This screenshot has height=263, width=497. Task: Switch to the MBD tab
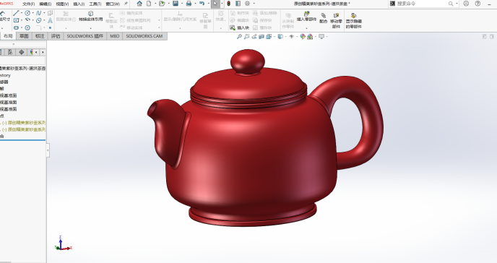(x=114, y=36)
